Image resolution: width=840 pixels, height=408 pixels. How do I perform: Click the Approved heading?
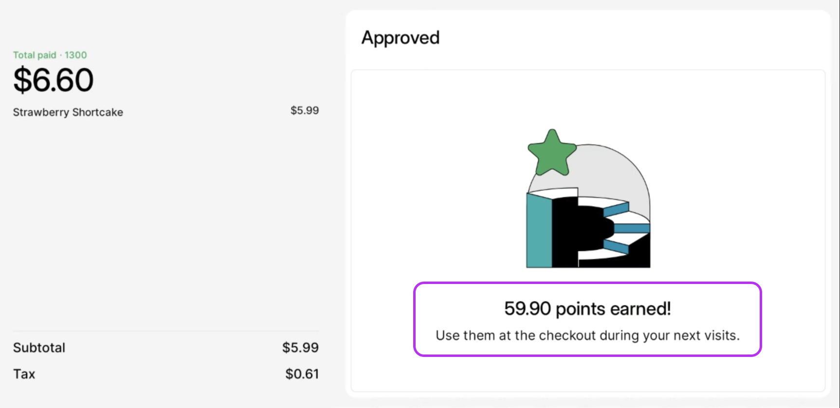pyautogui.click(x=400, y=38)
